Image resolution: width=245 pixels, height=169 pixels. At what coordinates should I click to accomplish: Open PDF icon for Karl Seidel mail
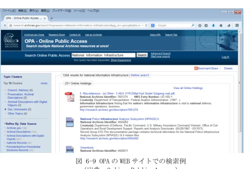pyautogui.click(x=70, y=97)
